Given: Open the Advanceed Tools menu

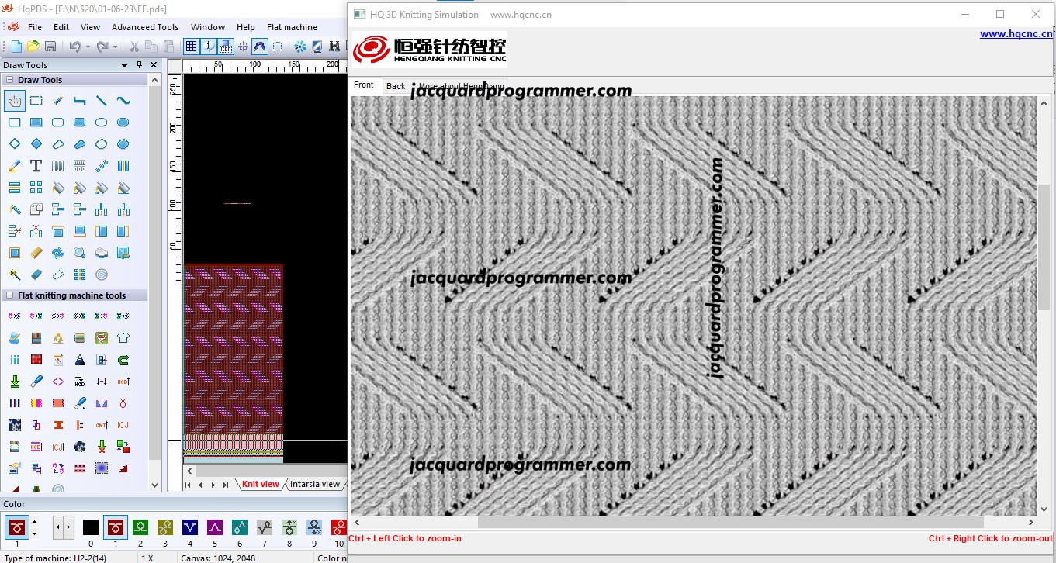Looking at the screenshot, I should (x=145, y=27).
